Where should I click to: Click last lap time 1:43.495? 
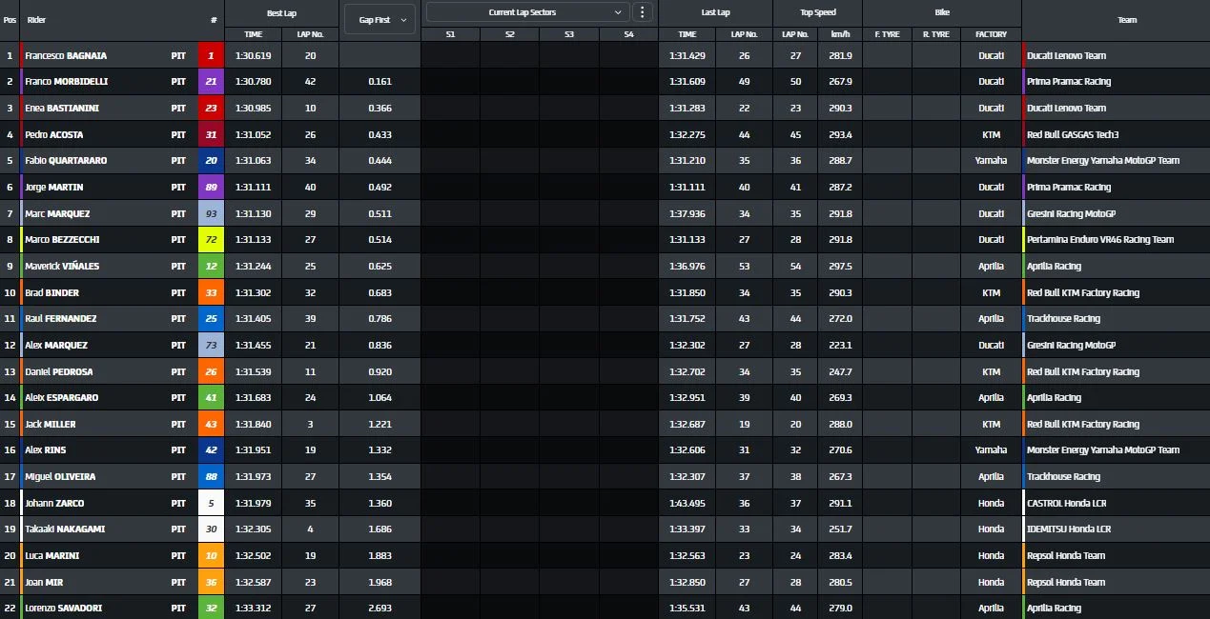[687, 504]
